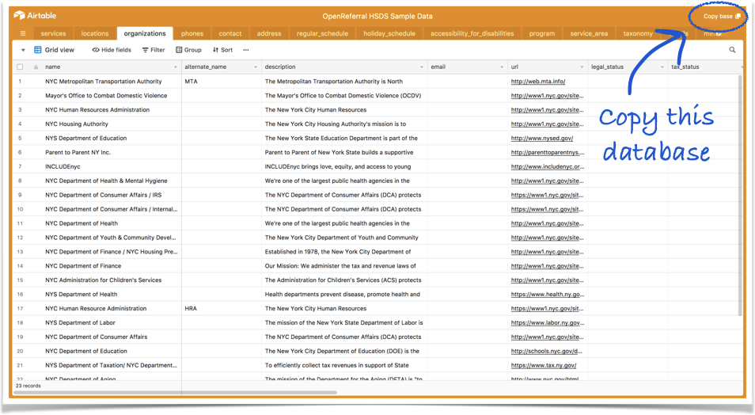Open the Filter control

154,50
